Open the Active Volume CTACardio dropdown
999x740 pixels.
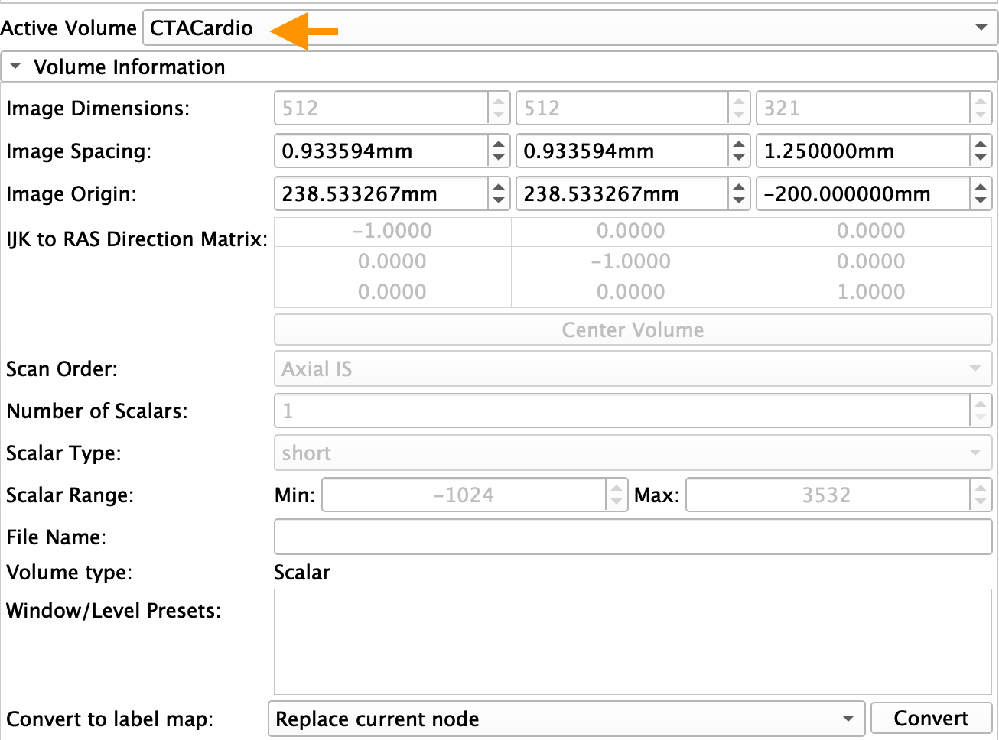(570, 28)
